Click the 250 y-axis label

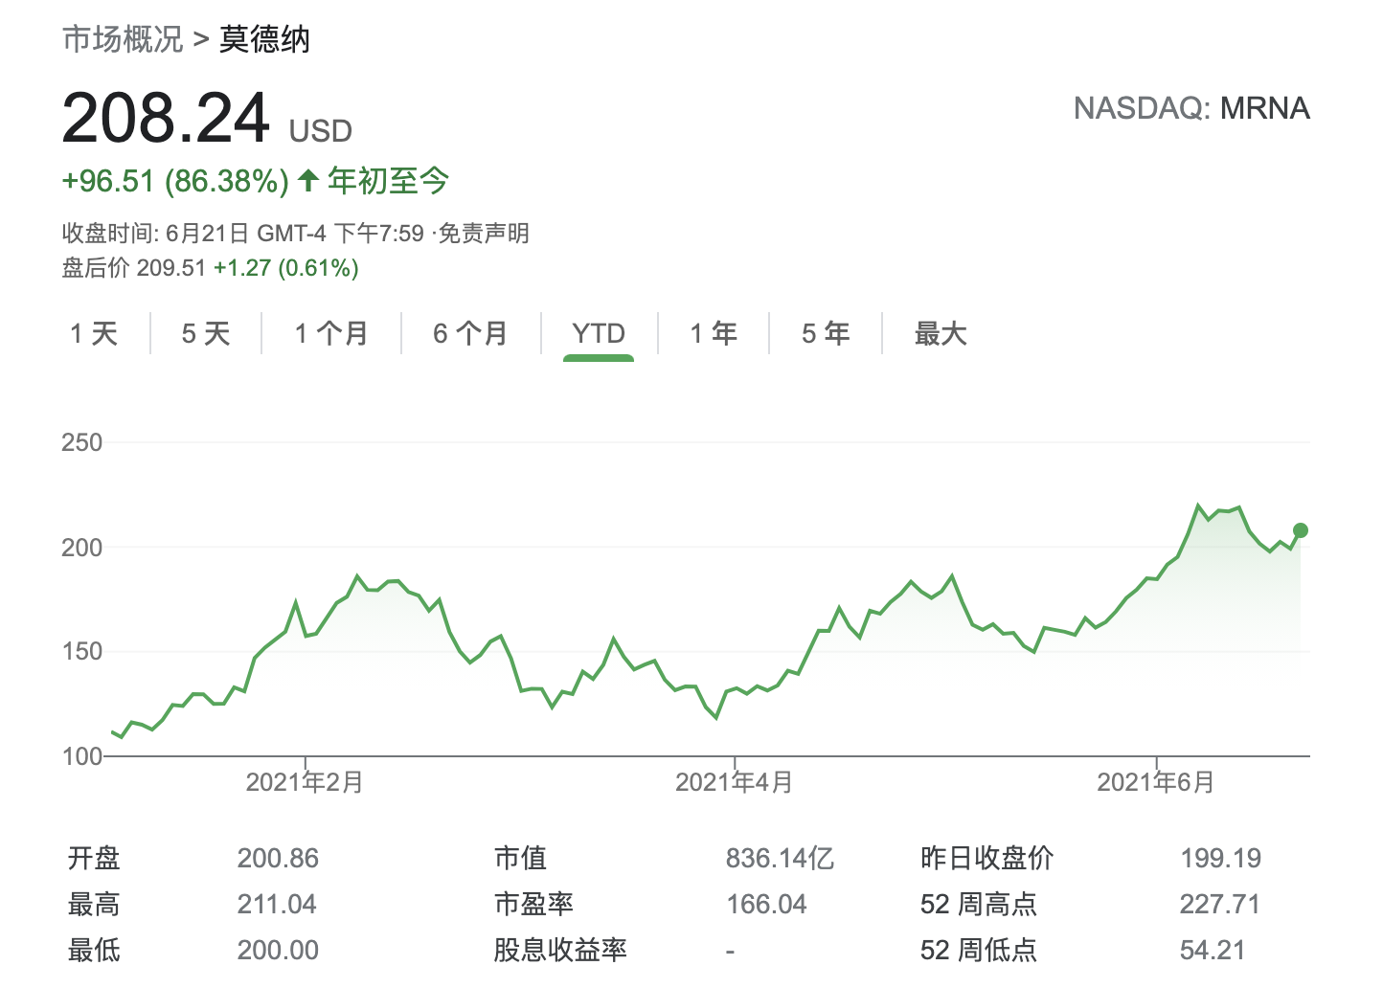point(82,443)
